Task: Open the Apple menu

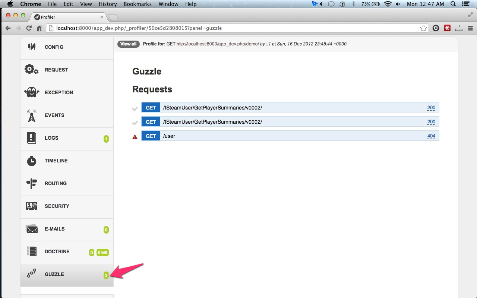Action: tap(10, 4)
